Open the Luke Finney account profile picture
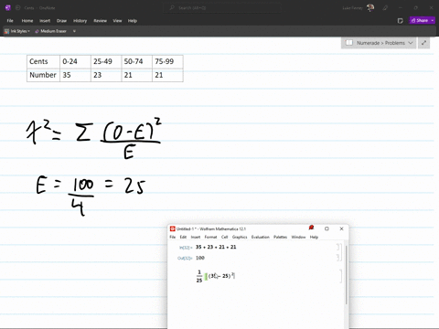Screen dimensions: 439x329 [370, 7]
